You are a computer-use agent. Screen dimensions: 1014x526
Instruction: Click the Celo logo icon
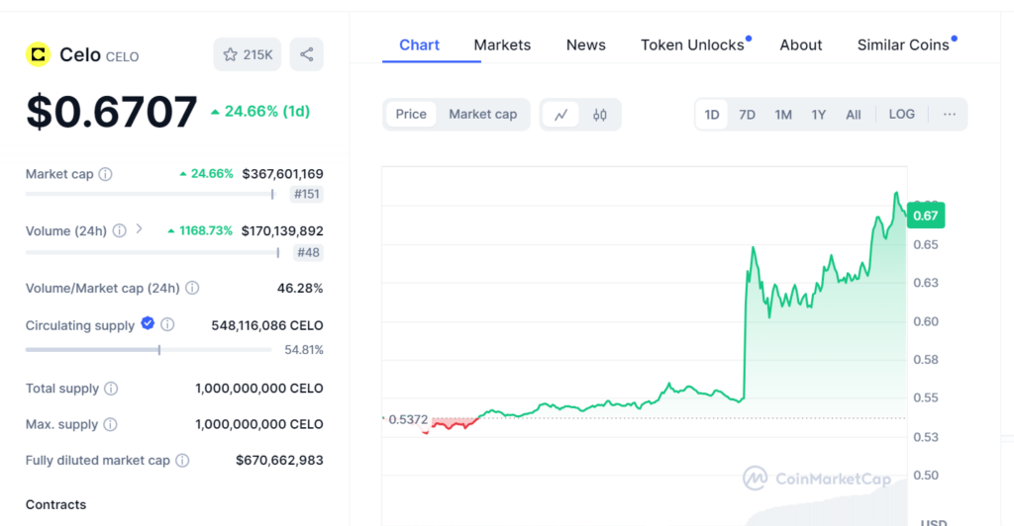(39, 54)
